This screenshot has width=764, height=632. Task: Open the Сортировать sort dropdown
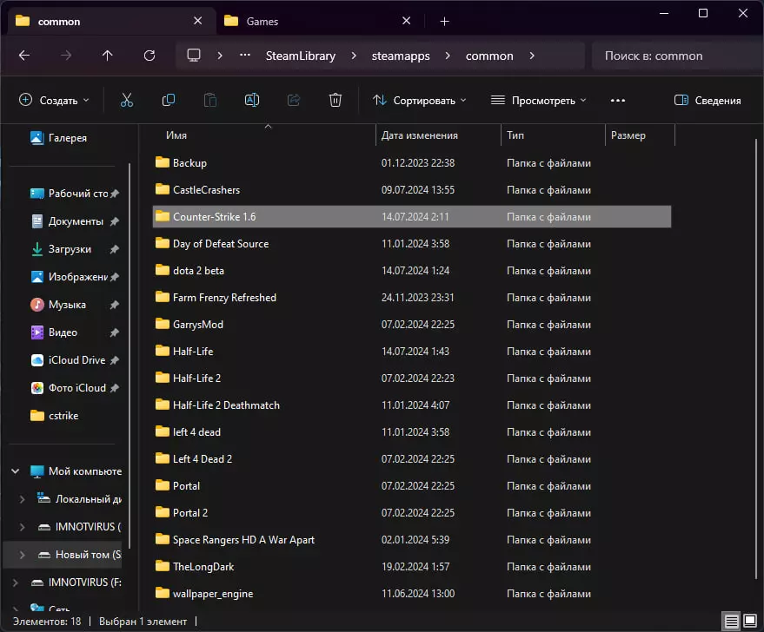pos(420,101)
